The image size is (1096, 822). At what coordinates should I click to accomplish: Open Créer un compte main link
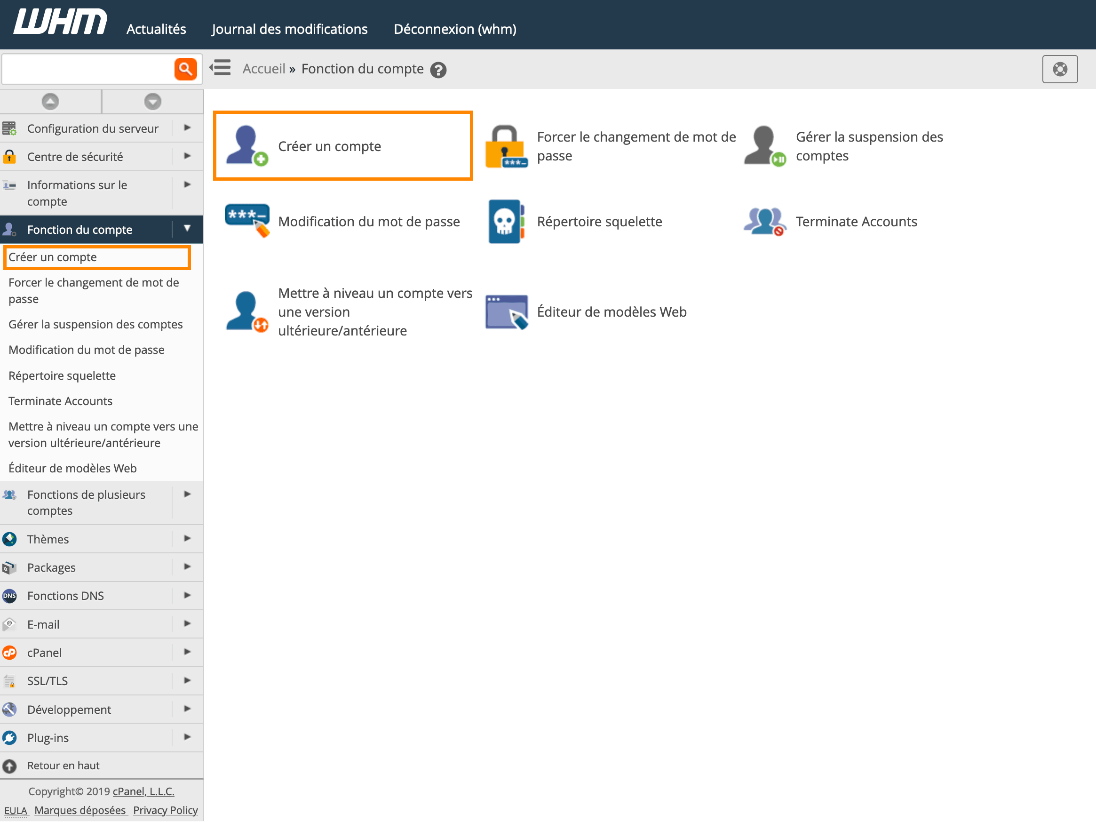point(329,146)
